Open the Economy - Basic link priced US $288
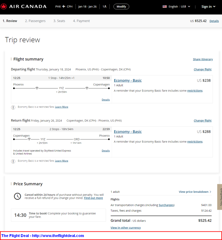 (128, 132)
